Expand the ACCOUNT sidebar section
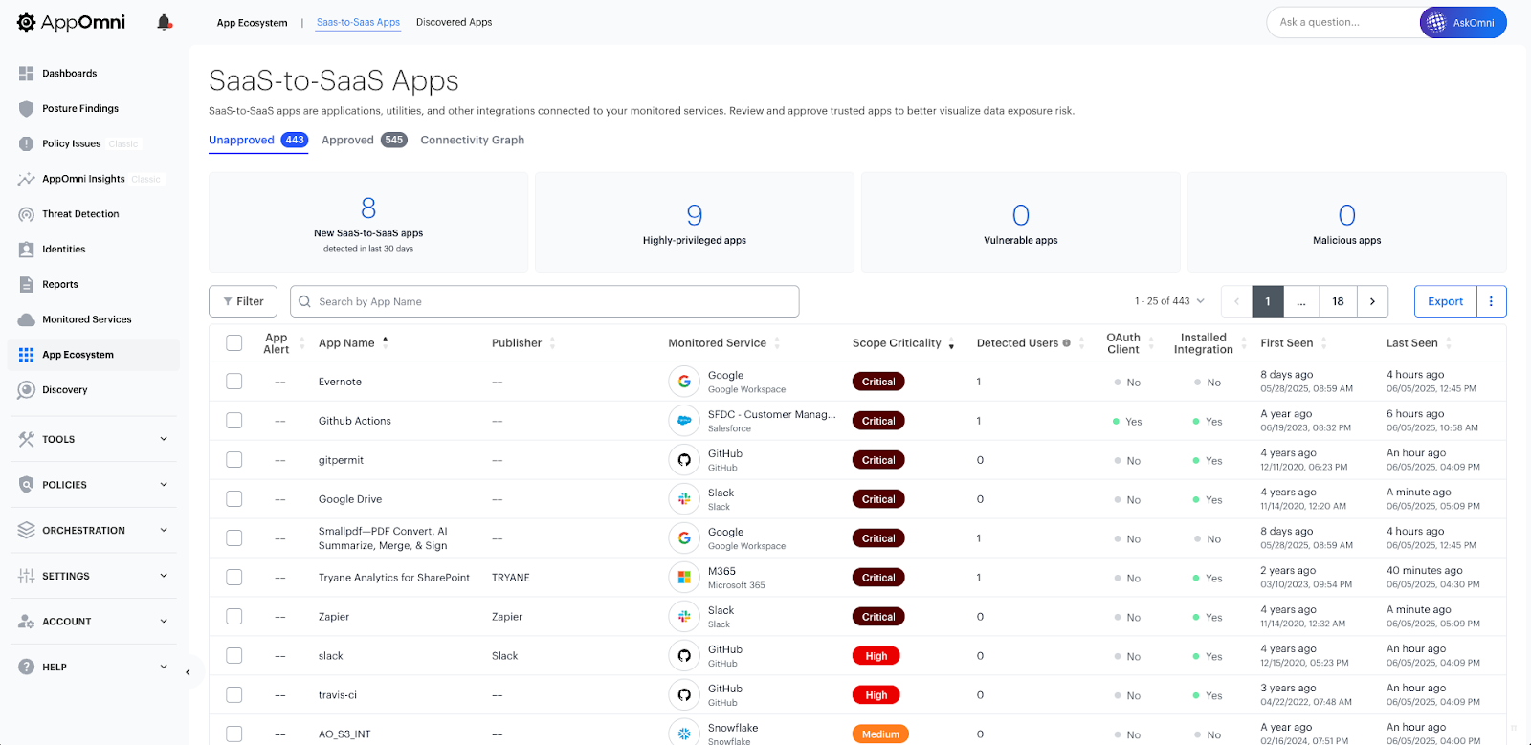The height and width of the screenshot is (745, 1531). click(94, 622)
